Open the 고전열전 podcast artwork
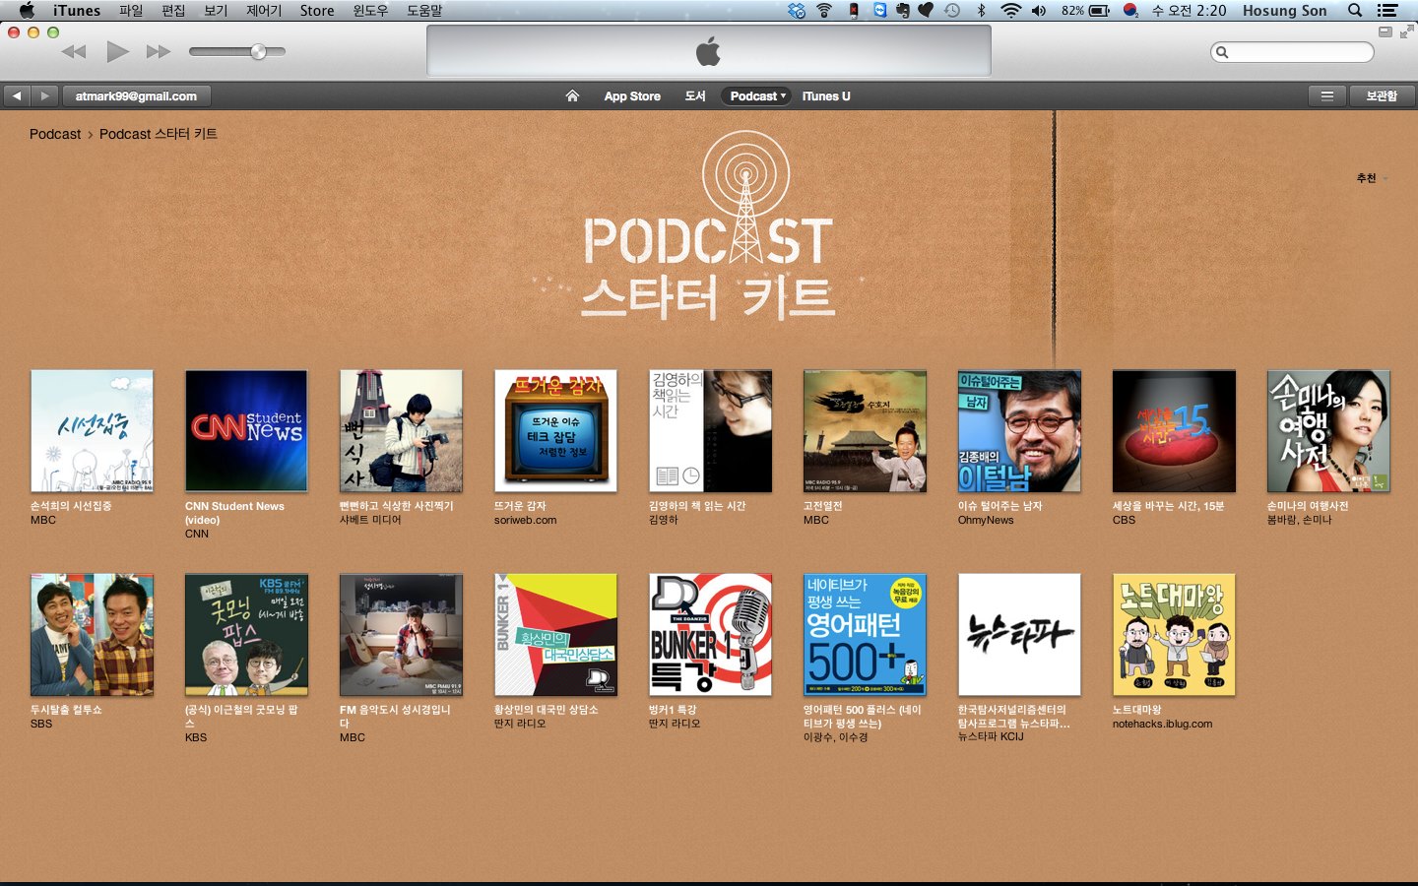This screenshot has height=886, width=1418. tap(865, 431)
